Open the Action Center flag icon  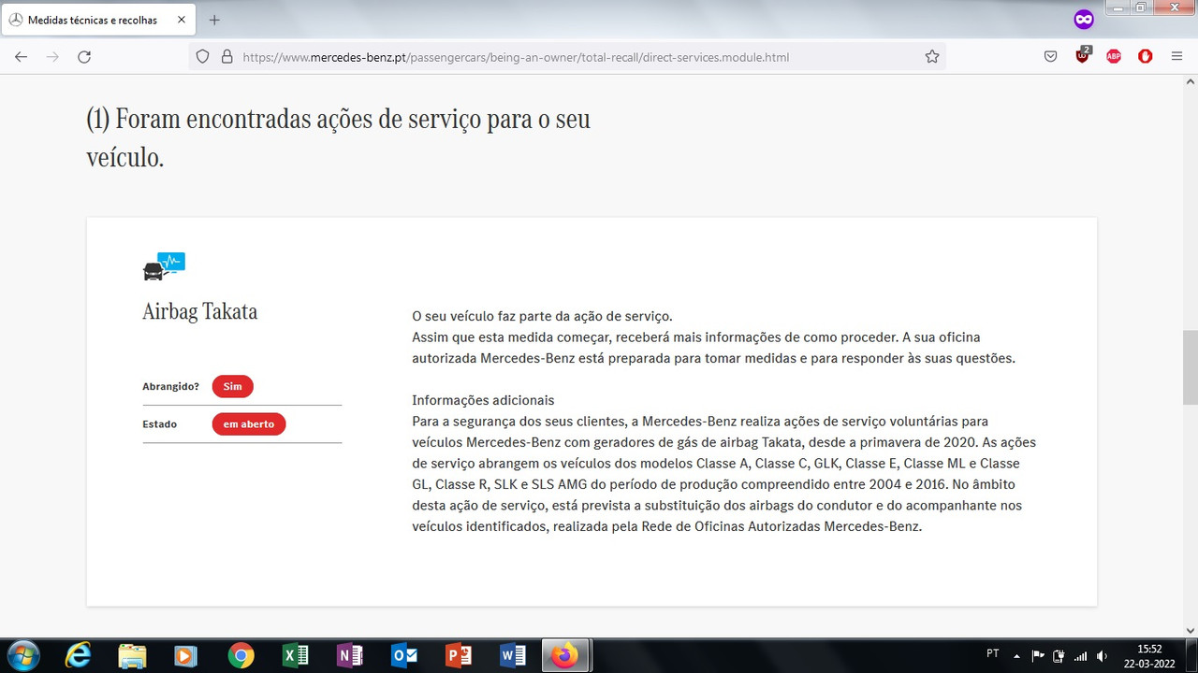(x=1038, y=655)
